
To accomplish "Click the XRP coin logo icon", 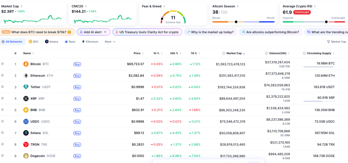I will (26, 99).
